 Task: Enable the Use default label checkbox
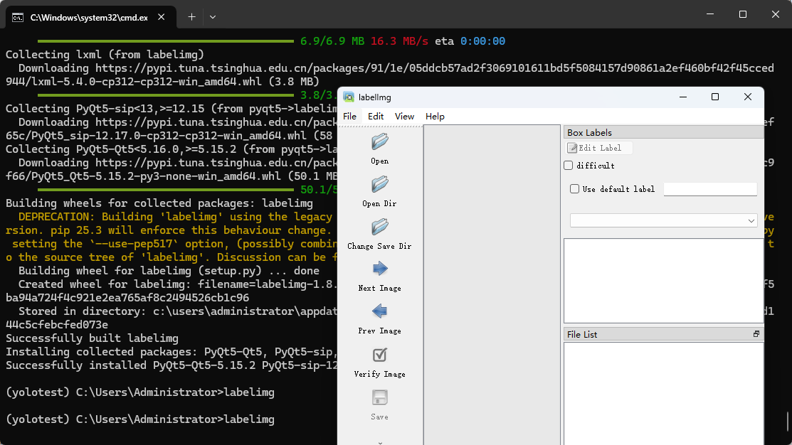point(574,188)
